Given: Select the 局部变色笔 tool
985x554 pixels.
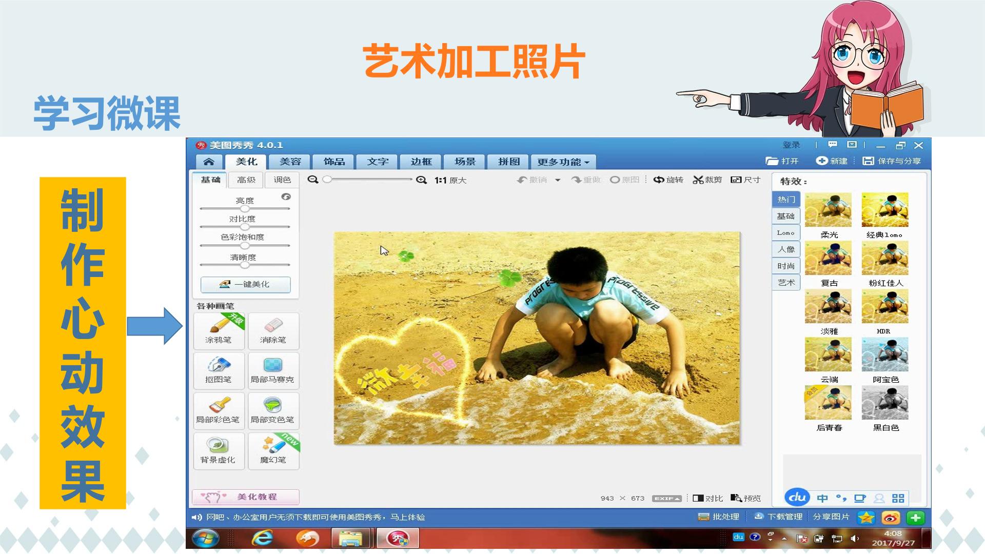Looking at the screenshot, I should tap(273, 410).
